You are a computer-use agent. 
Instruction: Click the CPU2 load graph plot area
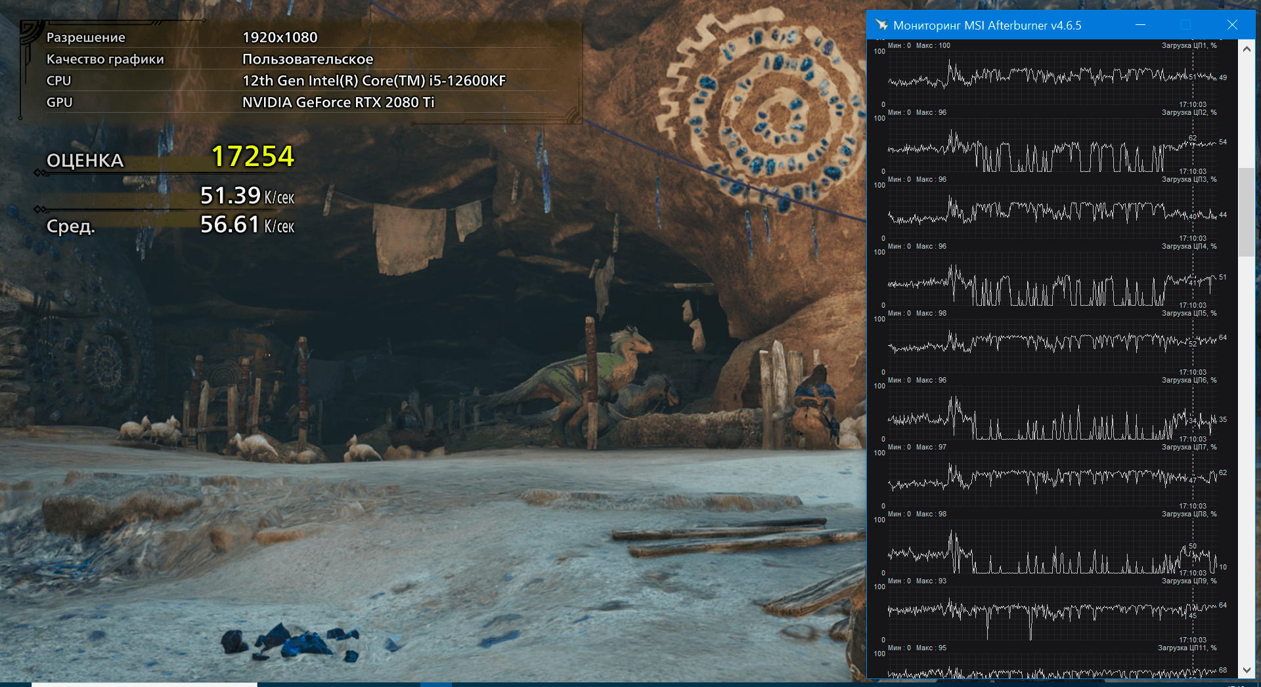1052,144
